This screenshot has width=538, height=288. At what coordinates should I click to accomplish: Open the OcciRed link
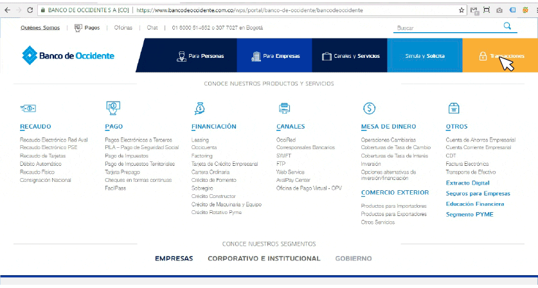pos(286,139)
